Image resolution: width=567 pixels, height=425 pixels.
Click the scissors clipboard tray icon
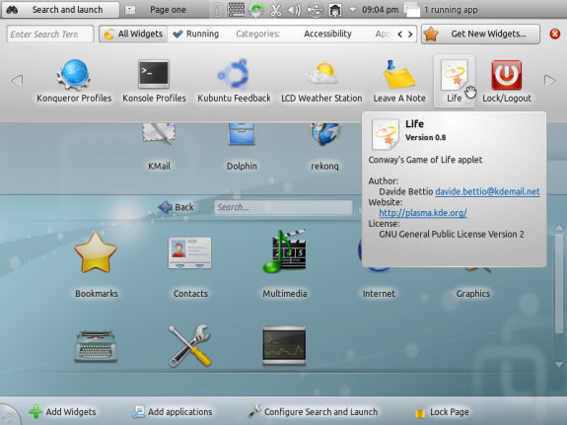[276, 10]
